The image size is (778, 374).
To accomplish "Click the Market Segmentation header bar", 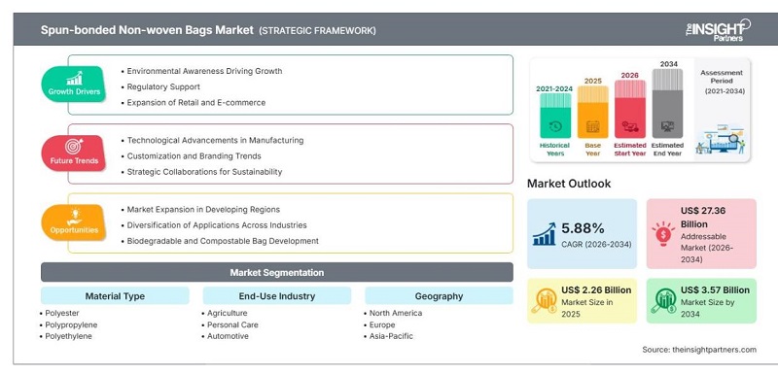I will point(277,272).
